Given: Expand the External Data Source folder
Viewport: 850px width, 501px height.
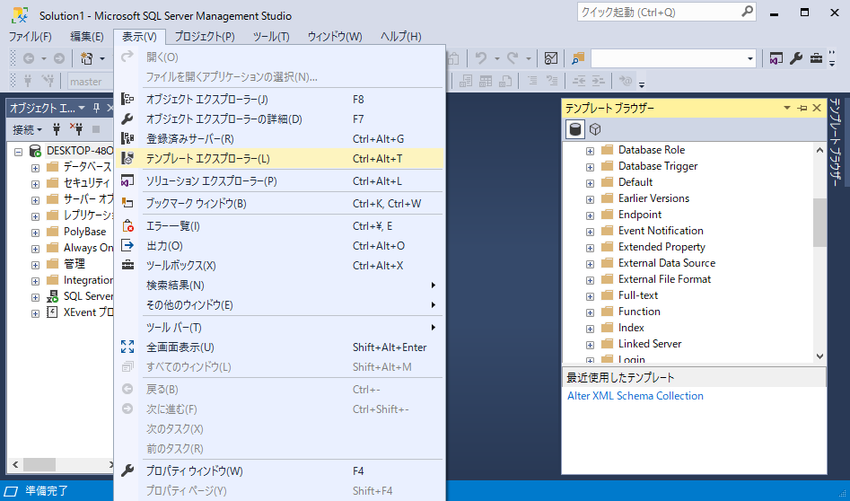Looking at the screenshot, I should point(590,265).
